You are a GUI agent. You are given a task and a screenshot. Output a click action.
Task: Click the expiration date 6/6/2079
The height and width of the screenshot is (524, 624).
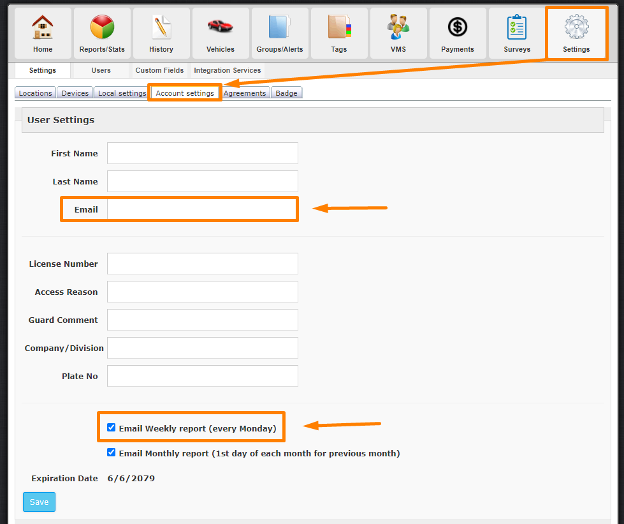pos(131,478)
